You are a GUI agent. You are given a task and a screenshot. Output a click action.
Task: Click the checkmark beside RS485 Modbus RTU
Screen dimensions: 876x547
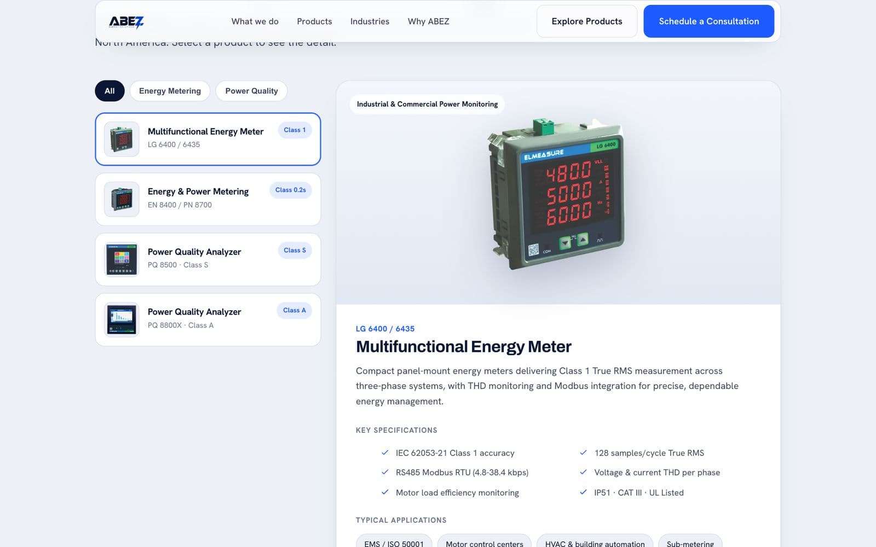tap(385, 472)
